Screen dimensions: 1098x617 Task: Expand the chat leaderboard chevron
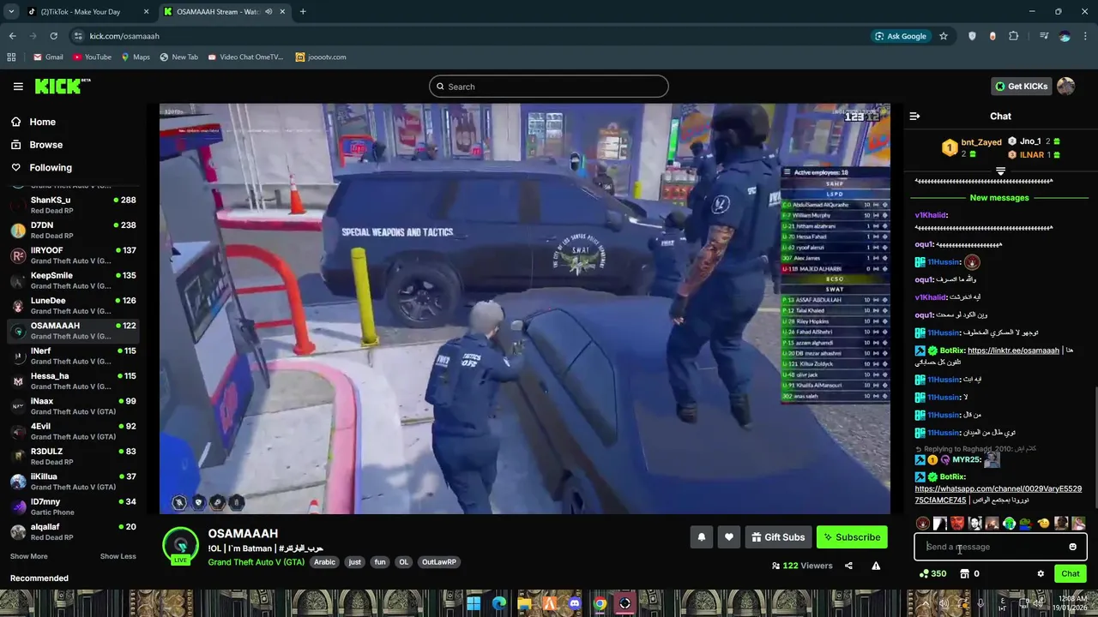pyautogui.click(x=1000, y=171)
